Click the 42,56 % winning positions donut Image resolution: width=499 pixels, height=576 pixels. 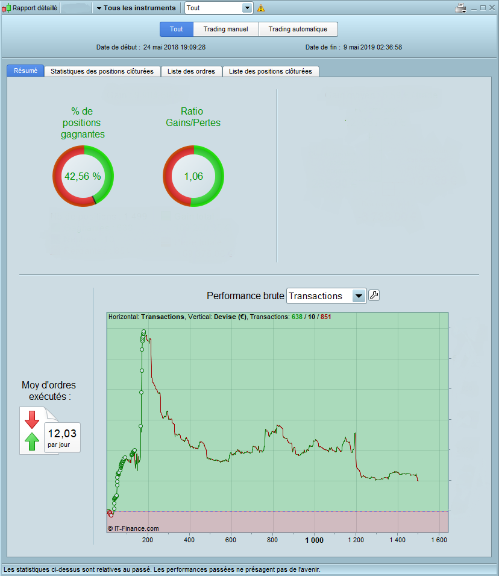(83, 176)
